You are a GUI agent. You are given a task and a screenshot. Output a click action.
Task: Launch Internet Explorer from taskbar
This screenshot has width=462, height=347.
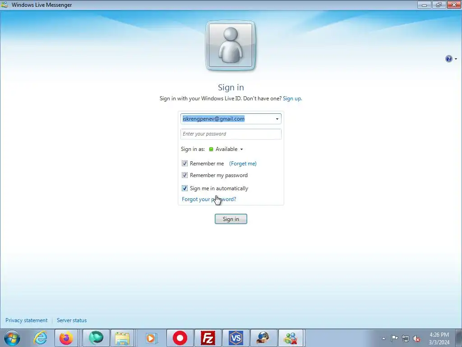point(40,338)
